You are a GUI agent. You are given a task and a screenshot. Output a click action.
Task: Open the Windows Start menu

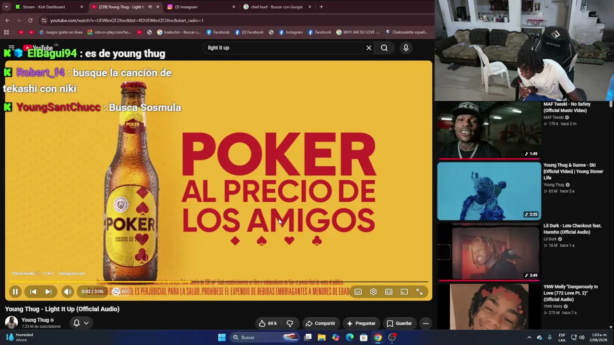coord(222,337)
